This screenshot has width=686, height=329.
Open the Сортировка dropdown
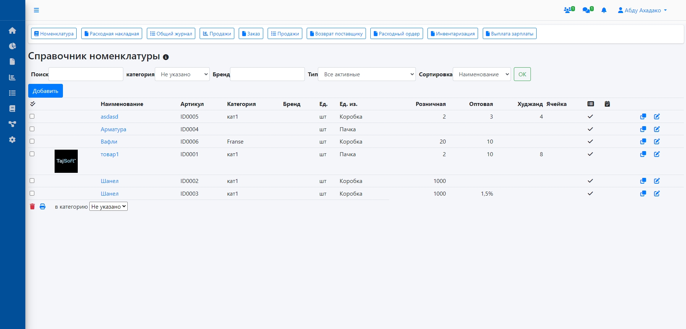[x=481, y=74]
